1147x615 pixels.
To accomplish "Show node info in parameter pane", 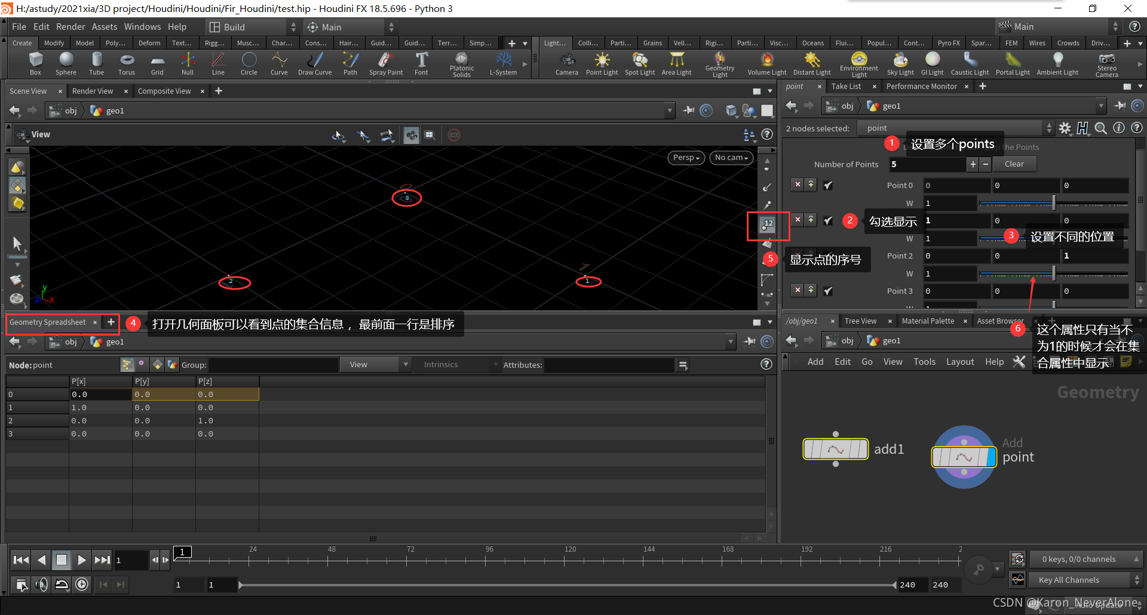I will (x=1118, y=128).
